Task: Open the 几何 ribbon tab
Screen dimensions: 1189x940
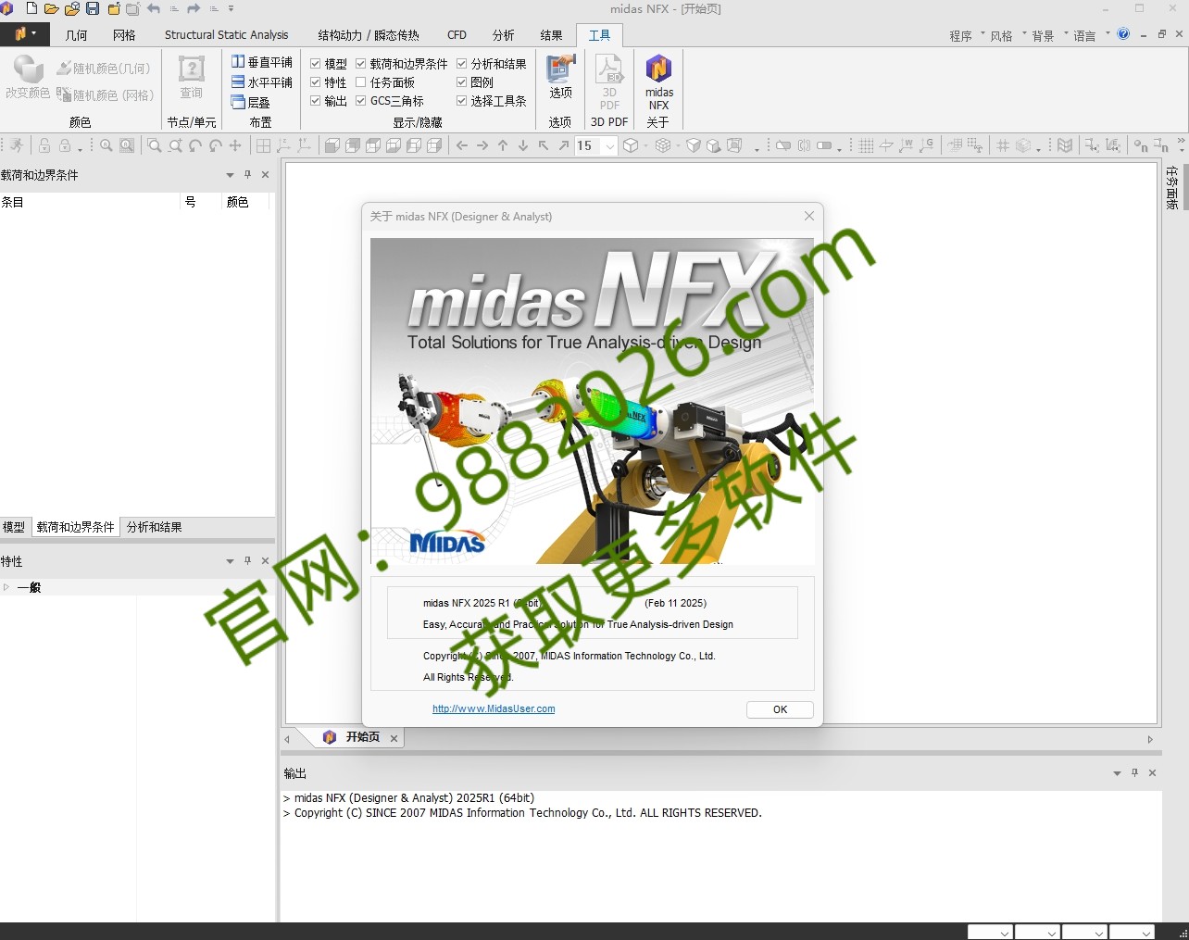Action: click(77, 35)
